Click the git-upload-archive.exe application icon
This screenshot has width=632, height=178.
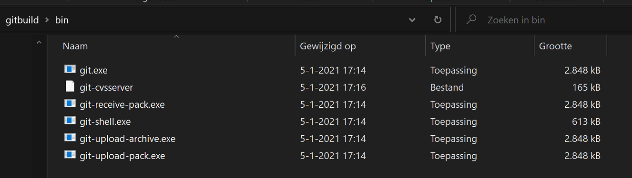pyautogui.click(x=70, y=138)
